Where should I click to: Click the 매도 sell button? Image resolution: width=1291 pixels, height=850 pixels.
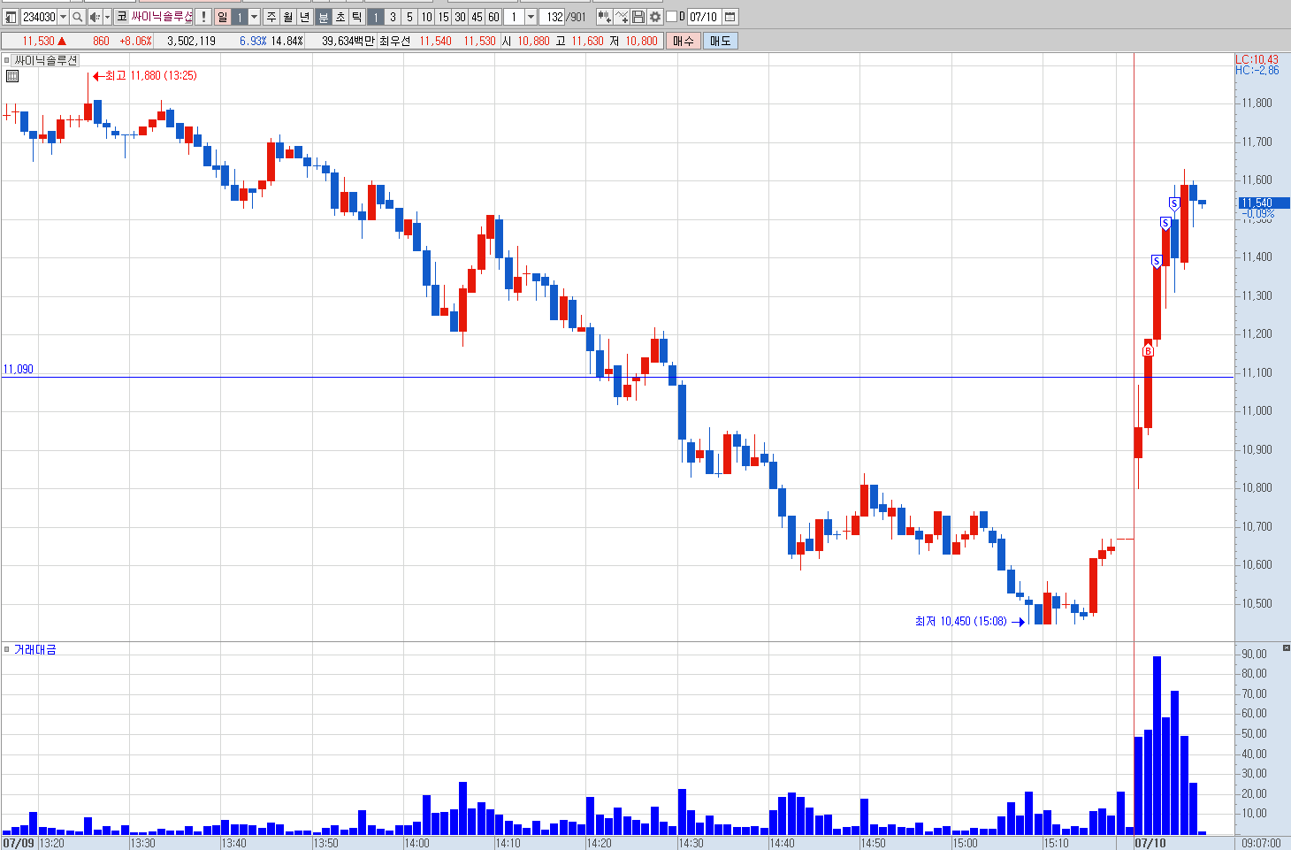point(721,41)
